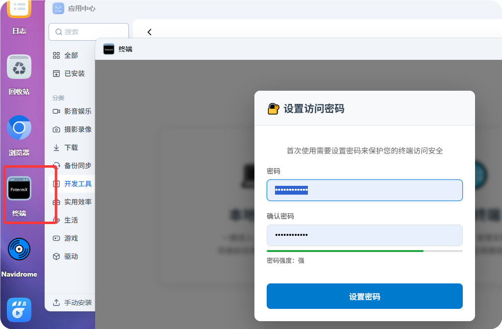This screenshot has width=502, height=329.
Task: Open the blue media player dock icon
Action: [19, 310]
